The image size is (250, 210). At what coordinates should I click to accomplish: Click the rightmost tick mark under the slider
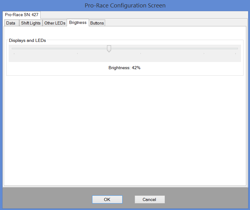click(235, 54)
